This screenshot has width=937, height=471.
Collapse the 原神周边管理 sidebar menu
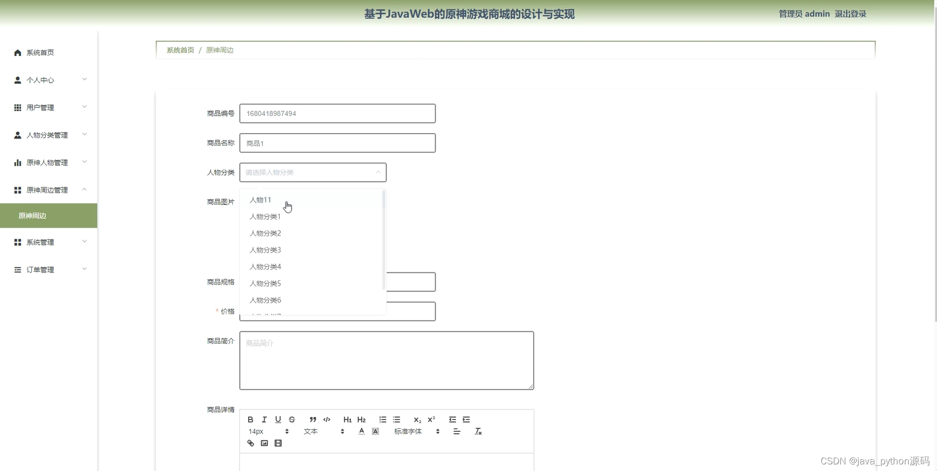[x=49, y=190]
